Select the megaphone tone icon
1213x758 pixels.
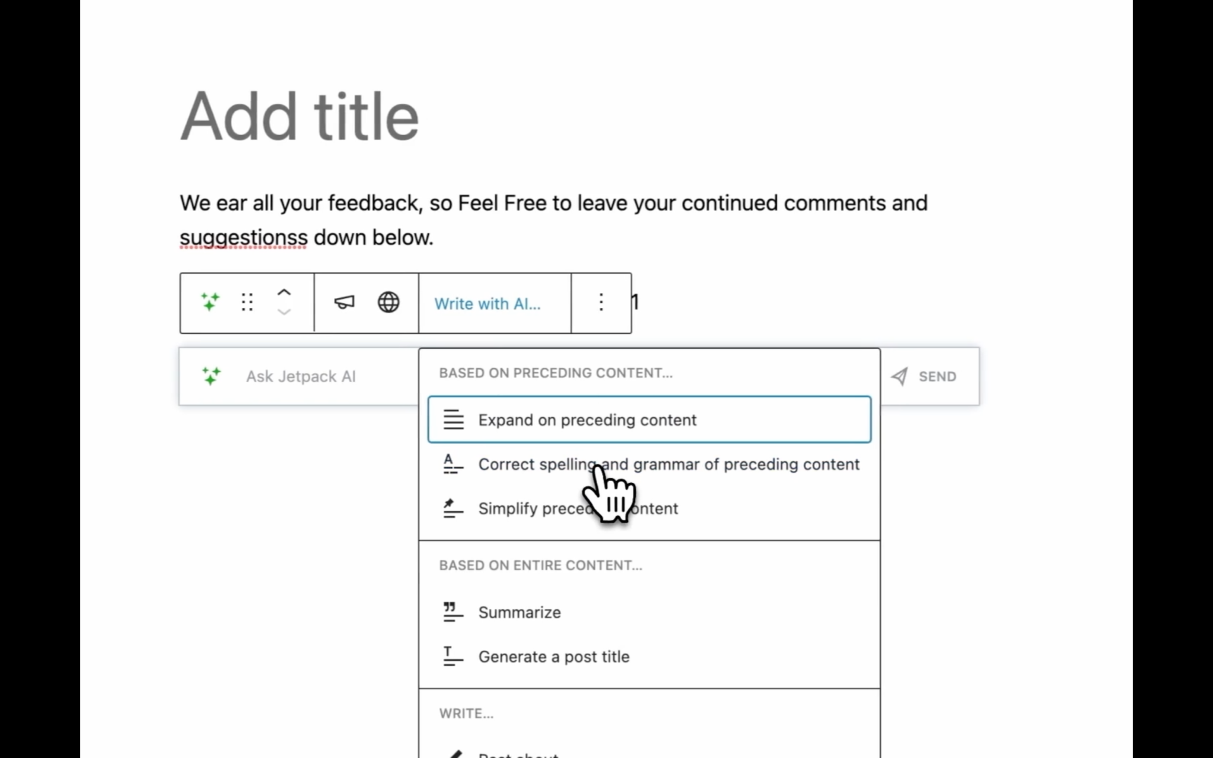(344, 303)
